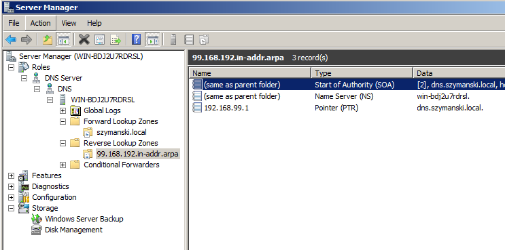The image size is (505, 250).
Task: Sort records by Name column header
Action: tap(250, 73)
